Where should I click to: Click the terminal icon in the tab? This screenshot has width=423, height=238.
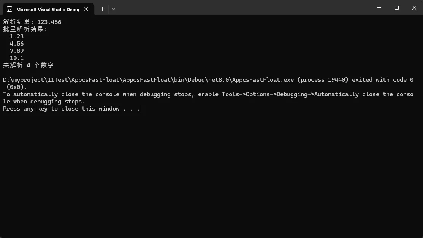coord(10,9)
